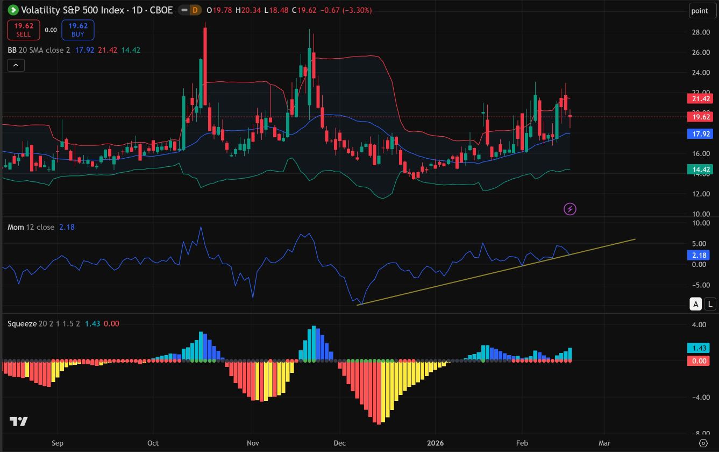Click the green symbol logo beside Volatility S&P 500
Viewport: 719px width, 452px height.
point(13,10)
